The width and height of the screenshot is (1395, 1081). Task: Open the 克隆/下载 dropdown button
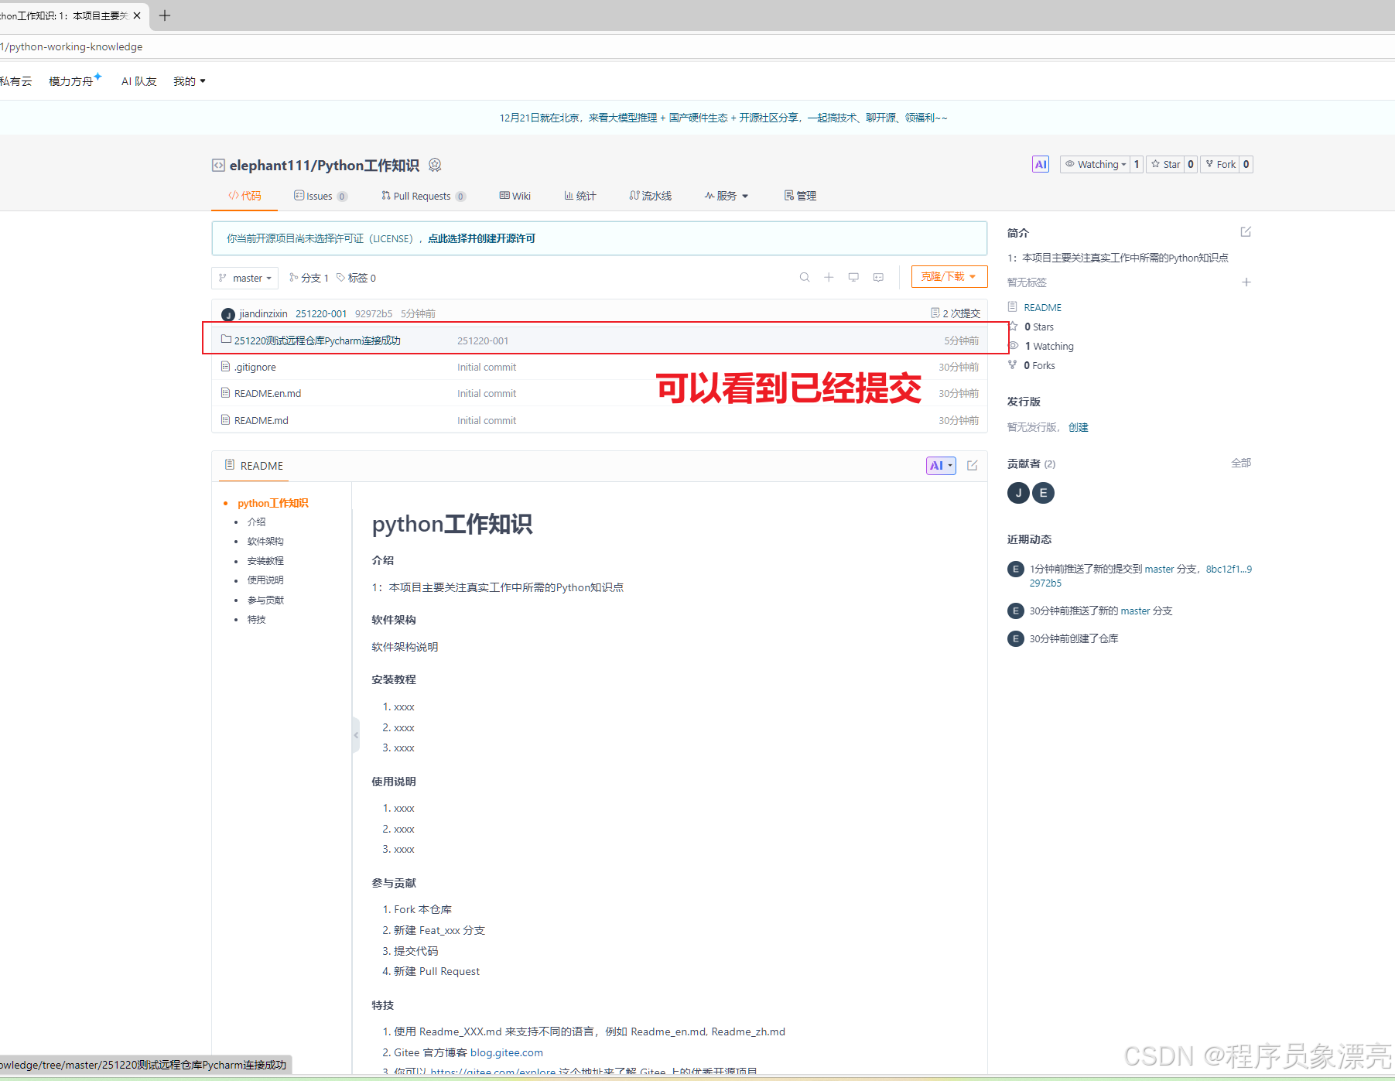click(x=949, y=277)
